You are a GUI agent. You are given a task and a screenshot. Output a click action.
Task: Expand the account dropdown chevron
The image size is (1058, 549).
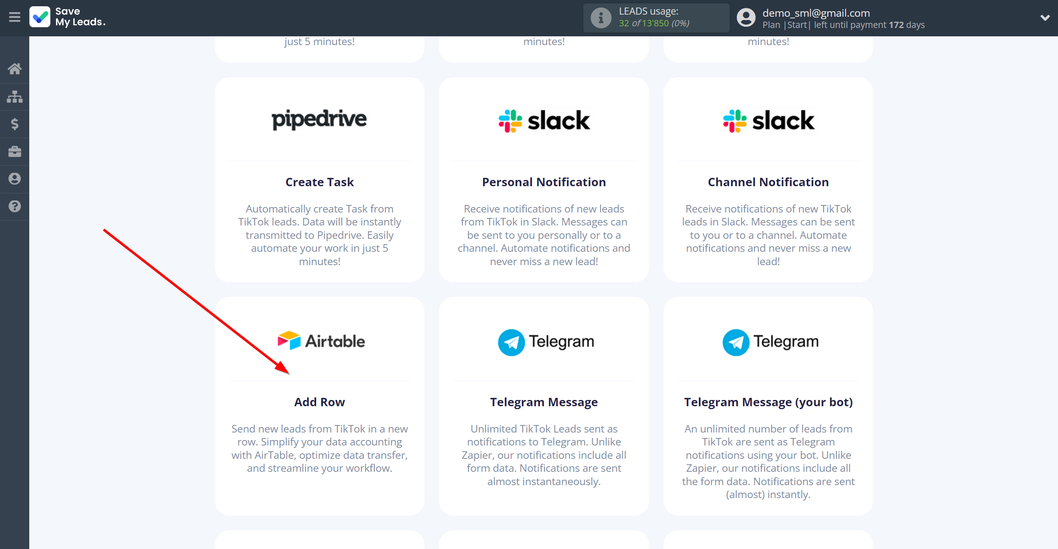1045,18
